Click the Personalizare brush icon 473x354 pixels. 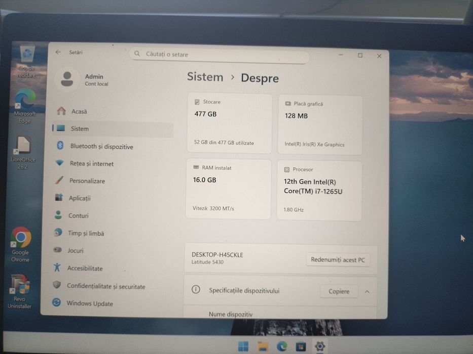[59, 180]
